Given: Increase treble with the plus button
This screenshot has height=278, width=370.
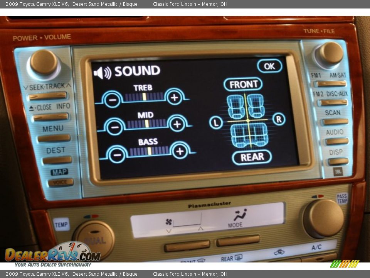Looking at the screenshot, I should tap(174, 98).
